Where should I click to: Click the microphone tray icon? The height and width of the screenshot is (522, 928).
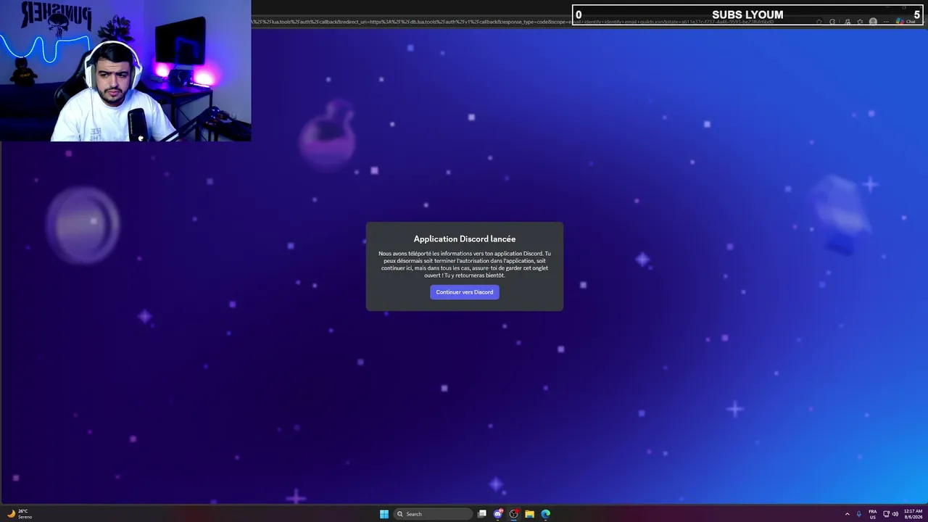point(859,514)
